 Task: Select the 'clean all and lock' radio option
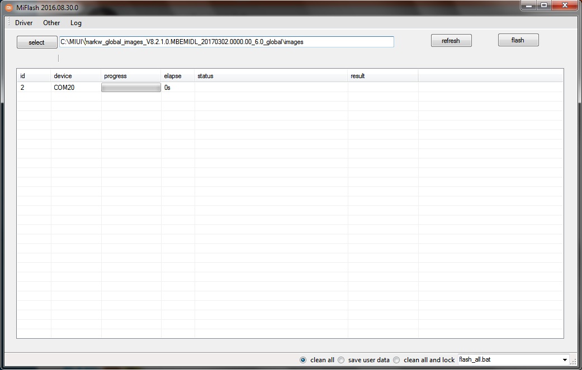click(396, 360)
